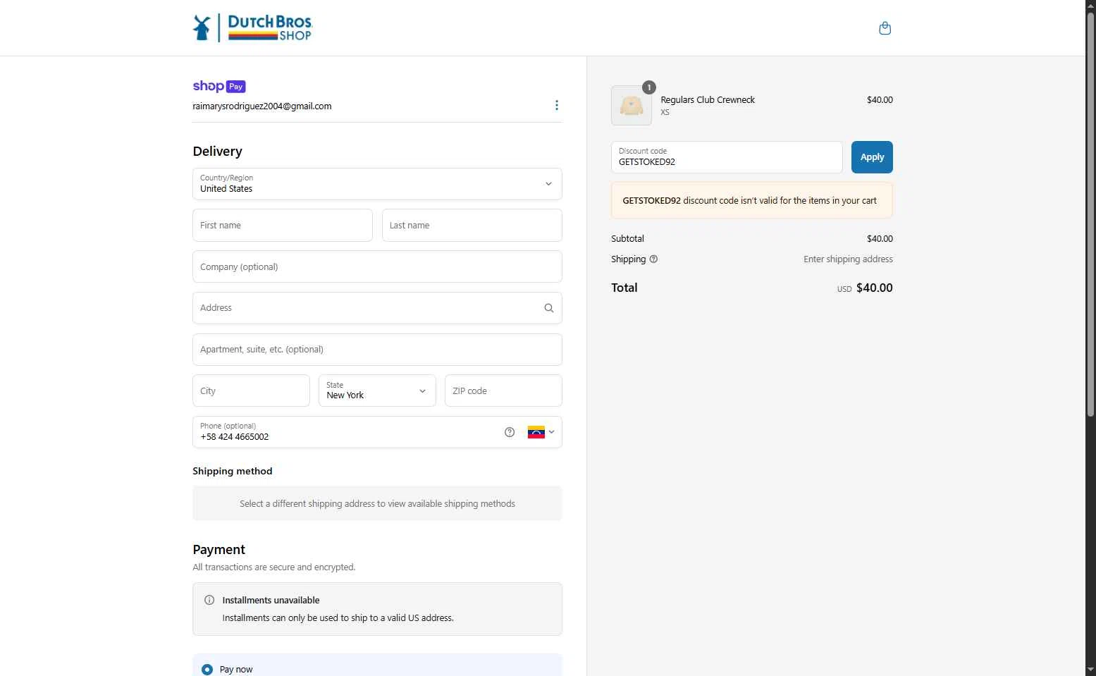
Task: Click the Total $40.00 amount
Action: tap(874, 288)
